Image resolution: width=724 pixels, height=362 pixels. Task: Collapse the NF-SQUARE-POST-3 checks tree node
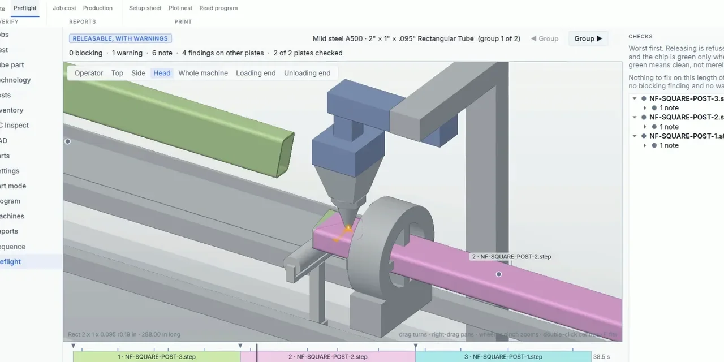[x=635, y=98]
